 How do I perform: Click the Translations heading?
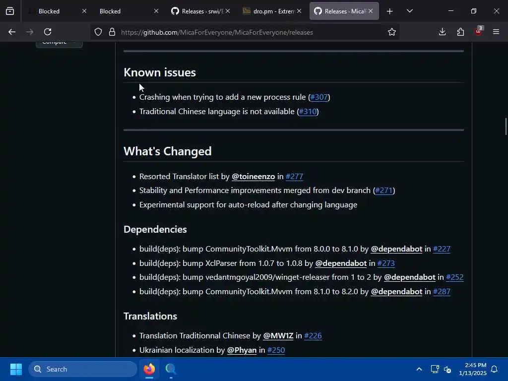[x=150, y=316]
